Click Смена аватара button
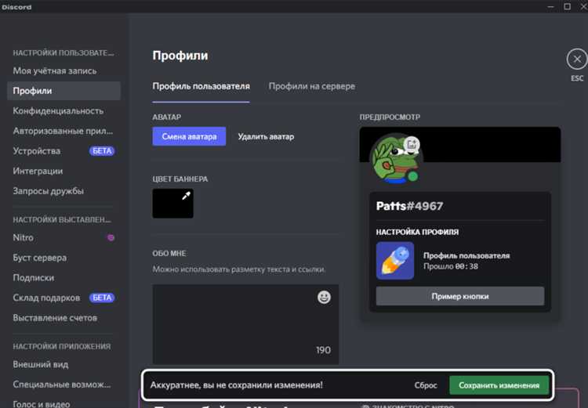Screen dimensions: 588x408 pos(189,136)
